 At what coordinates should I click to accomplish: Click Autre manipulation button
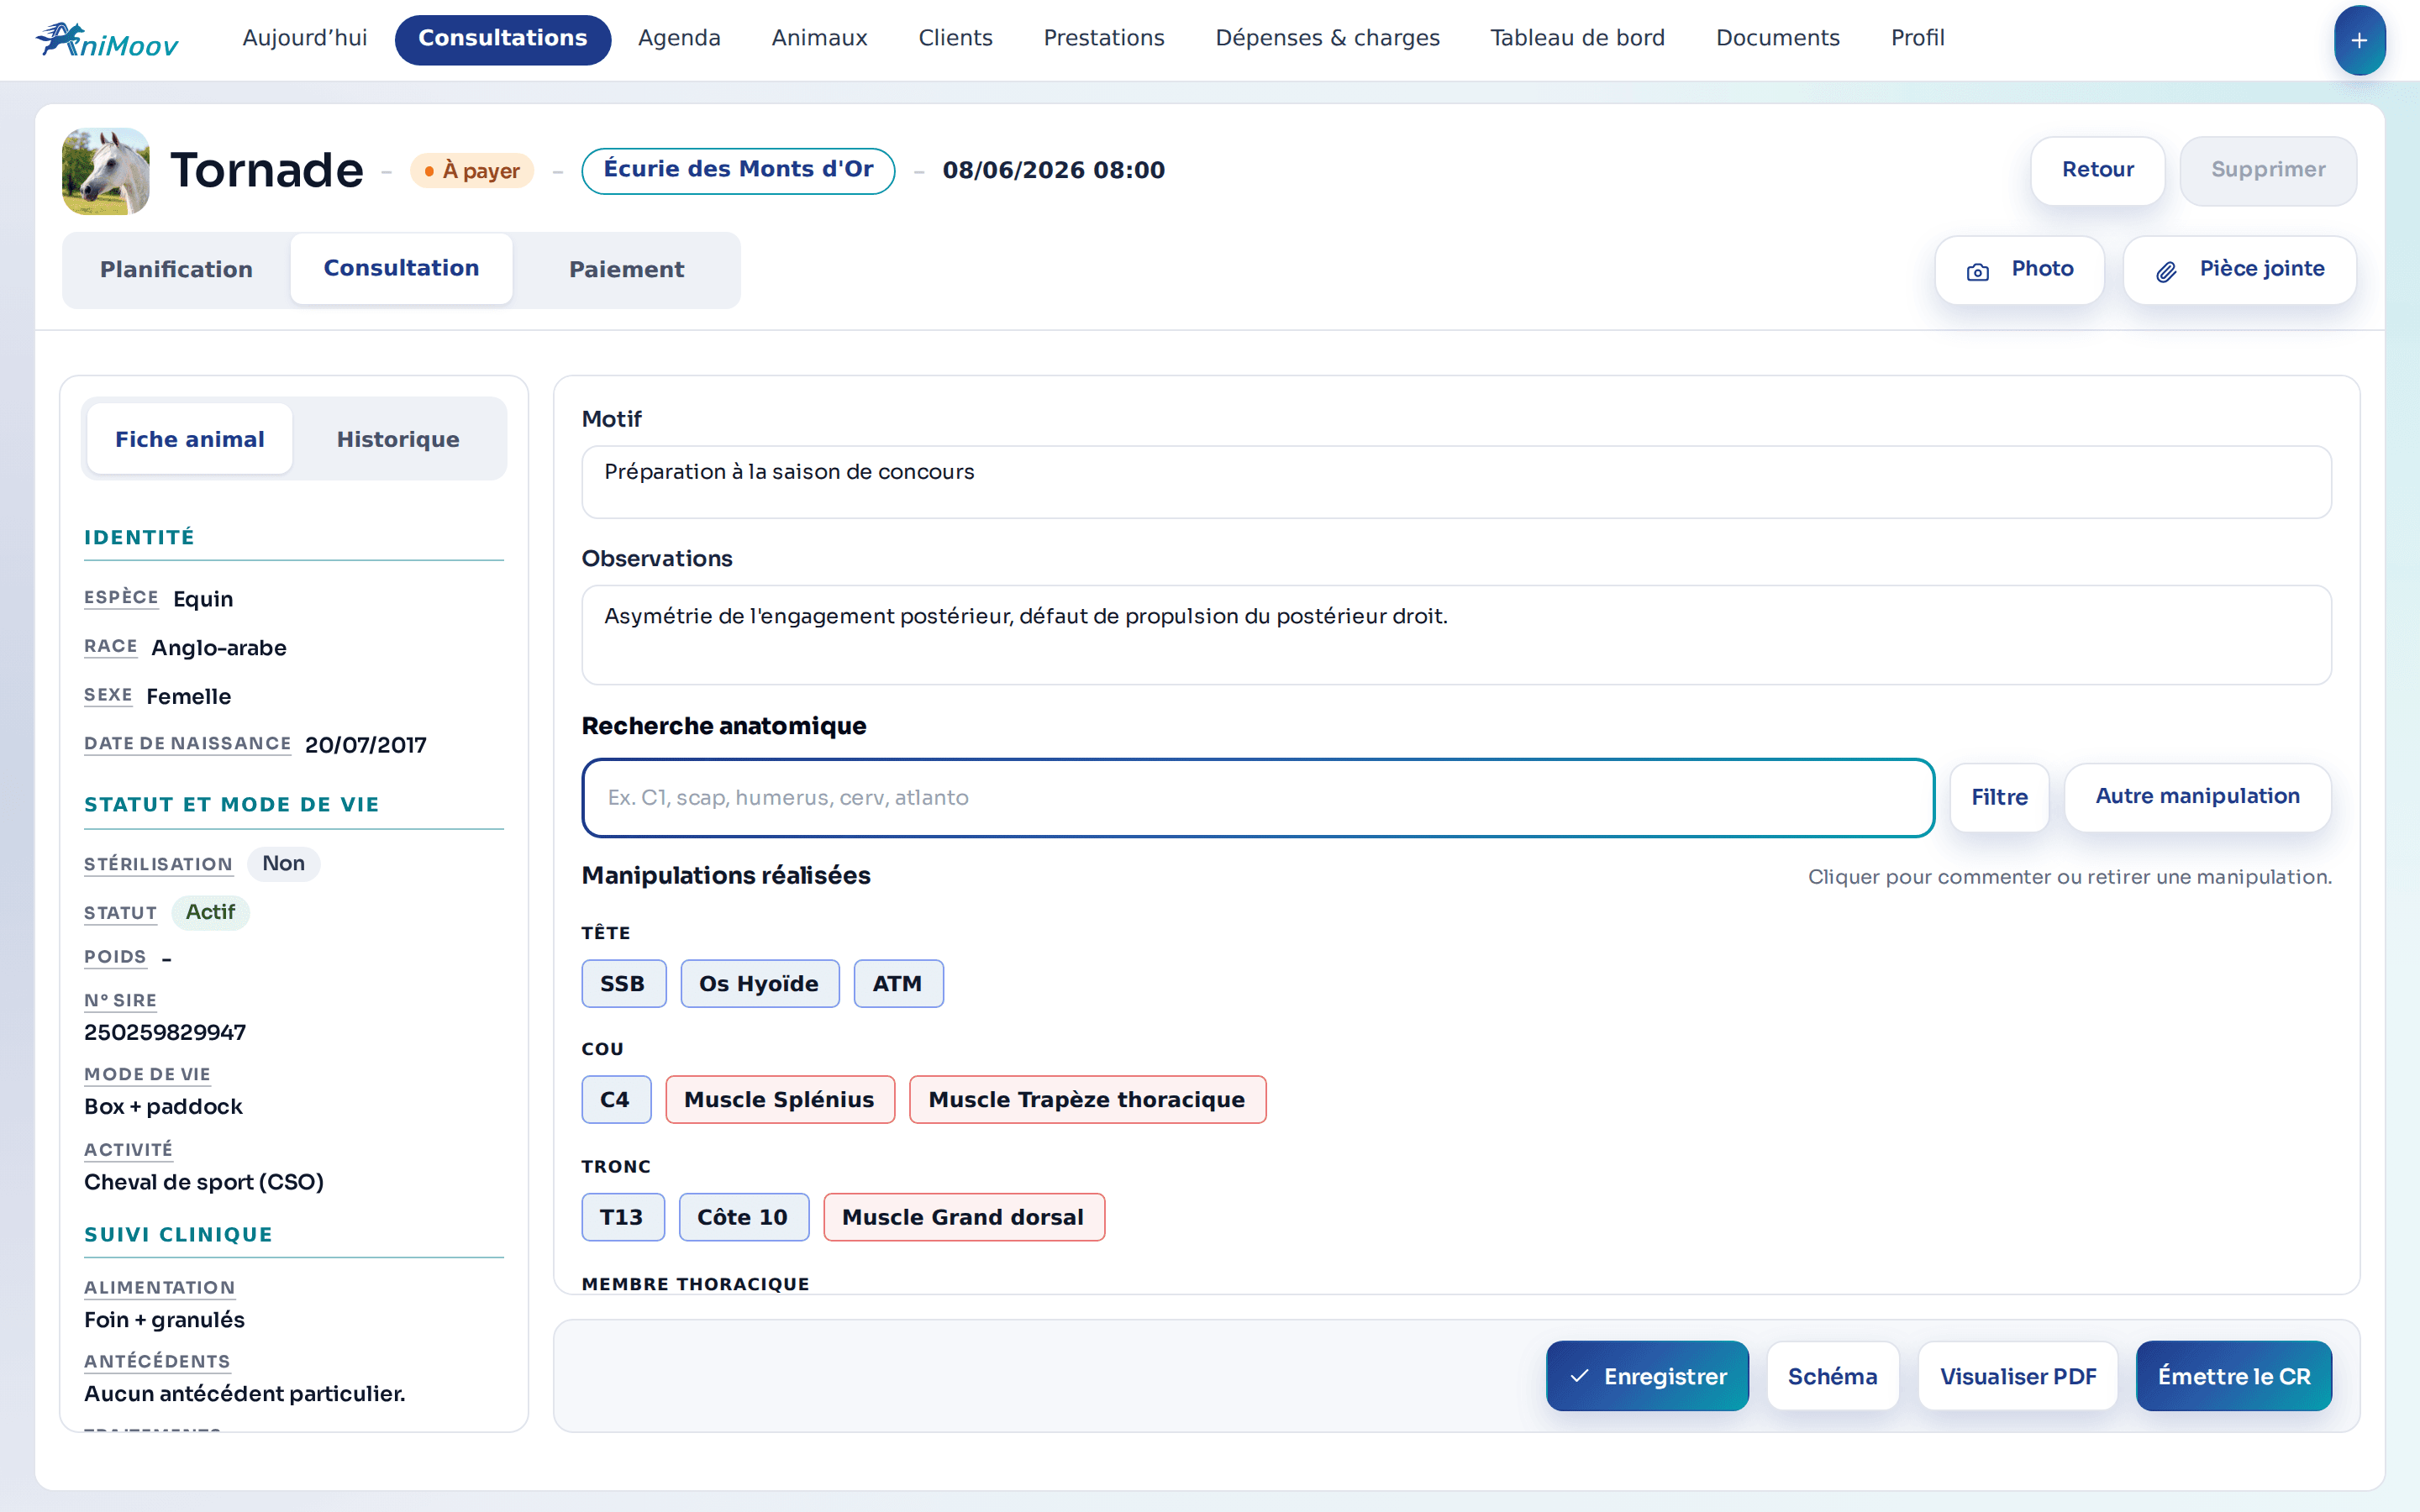pos(2197,797)
